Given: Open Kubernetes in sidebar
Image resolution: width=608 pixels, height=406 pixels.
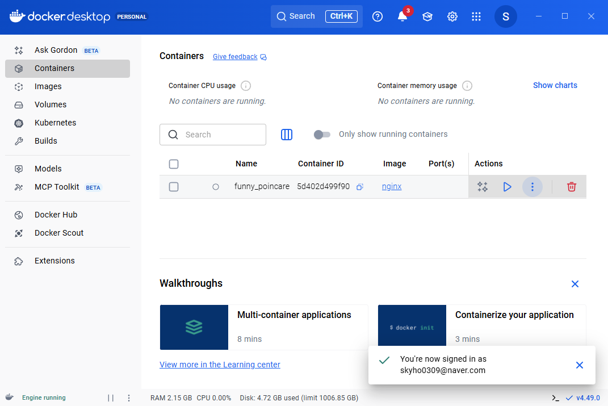Looking at the screenshot, I should tap(68, 123).
